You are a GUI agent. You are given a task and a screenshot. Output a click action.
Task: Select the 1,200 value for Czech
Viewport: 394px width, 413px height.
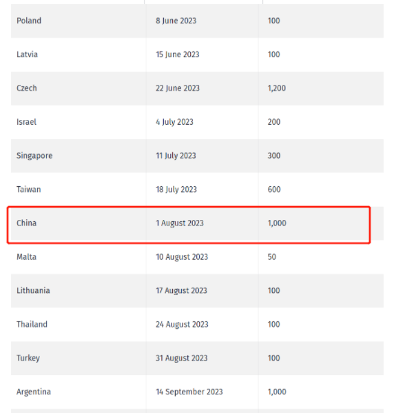277,88
